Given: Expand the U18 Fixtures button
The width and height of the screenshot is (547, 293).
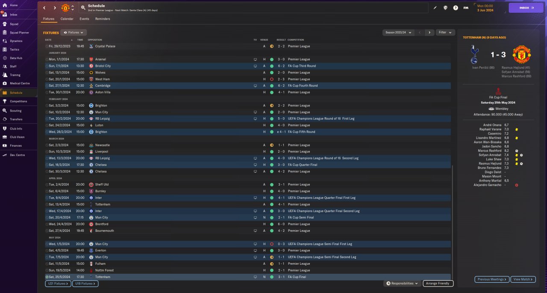Looking at the screenshot, I should pyautogui.click(x=85, y=283).
